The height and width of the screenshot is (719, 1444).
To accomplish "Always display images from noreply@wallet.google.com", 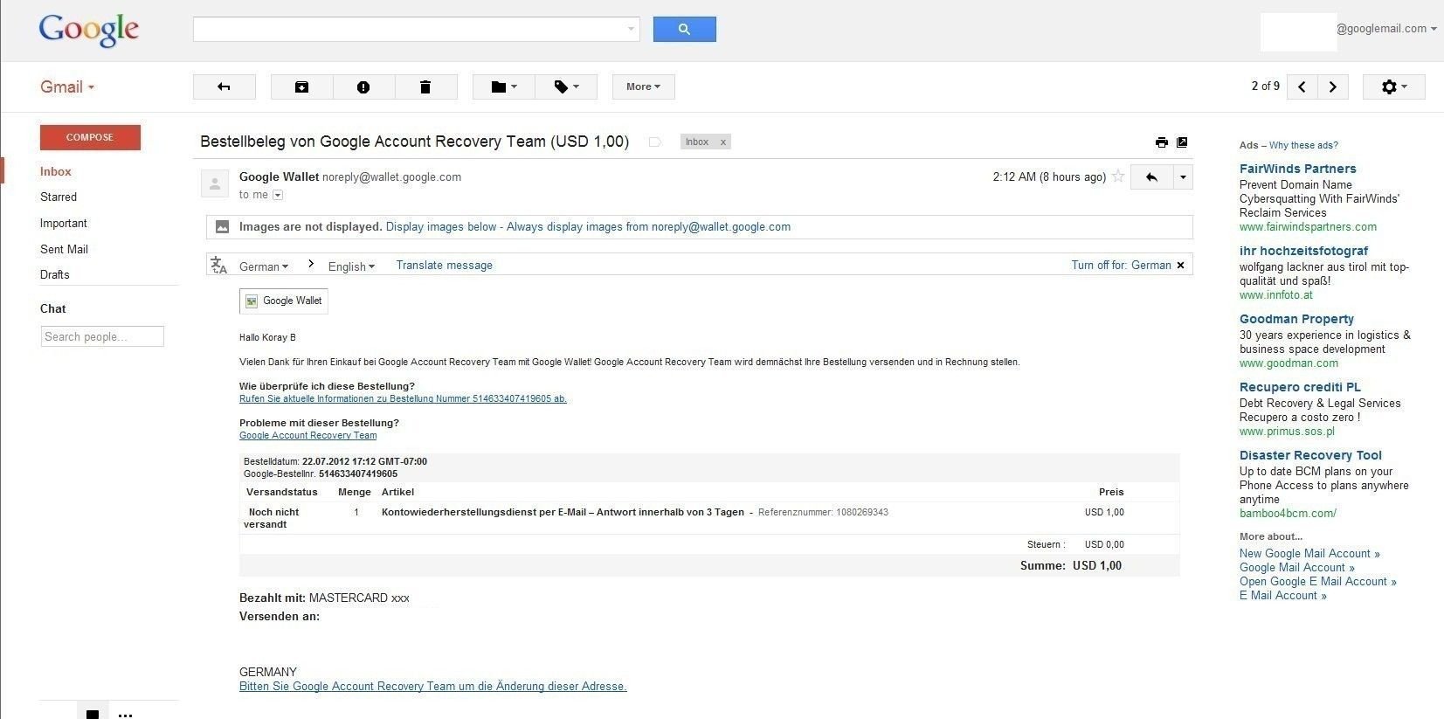I will click(x=648, y=226).
